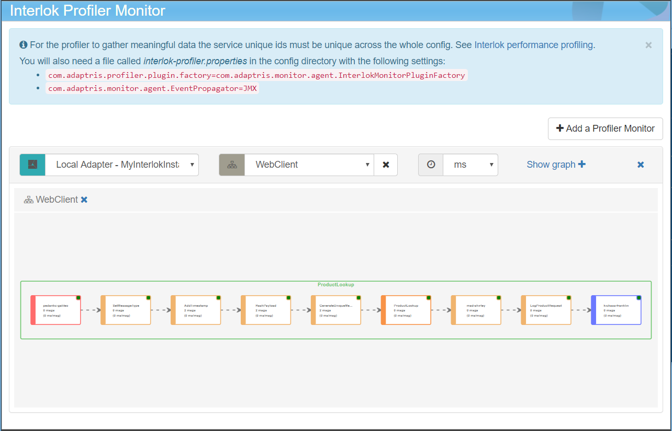Viewport: 672px width, 431px height.
Task: Select the ProductLookup service node box
Action: [406, 310]
